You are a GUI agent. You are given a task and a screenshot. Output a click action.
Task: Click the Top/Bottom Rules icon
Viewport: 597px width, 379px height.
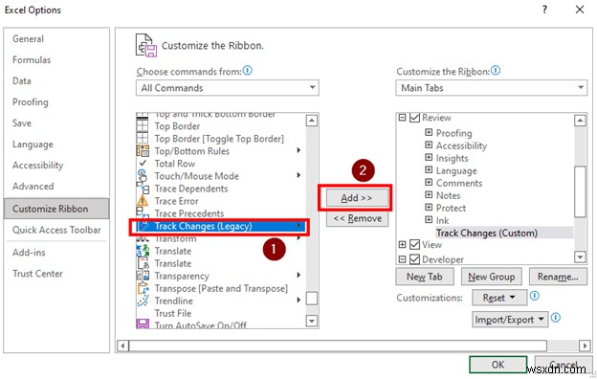pyautogui.click(x=143, y=151)
